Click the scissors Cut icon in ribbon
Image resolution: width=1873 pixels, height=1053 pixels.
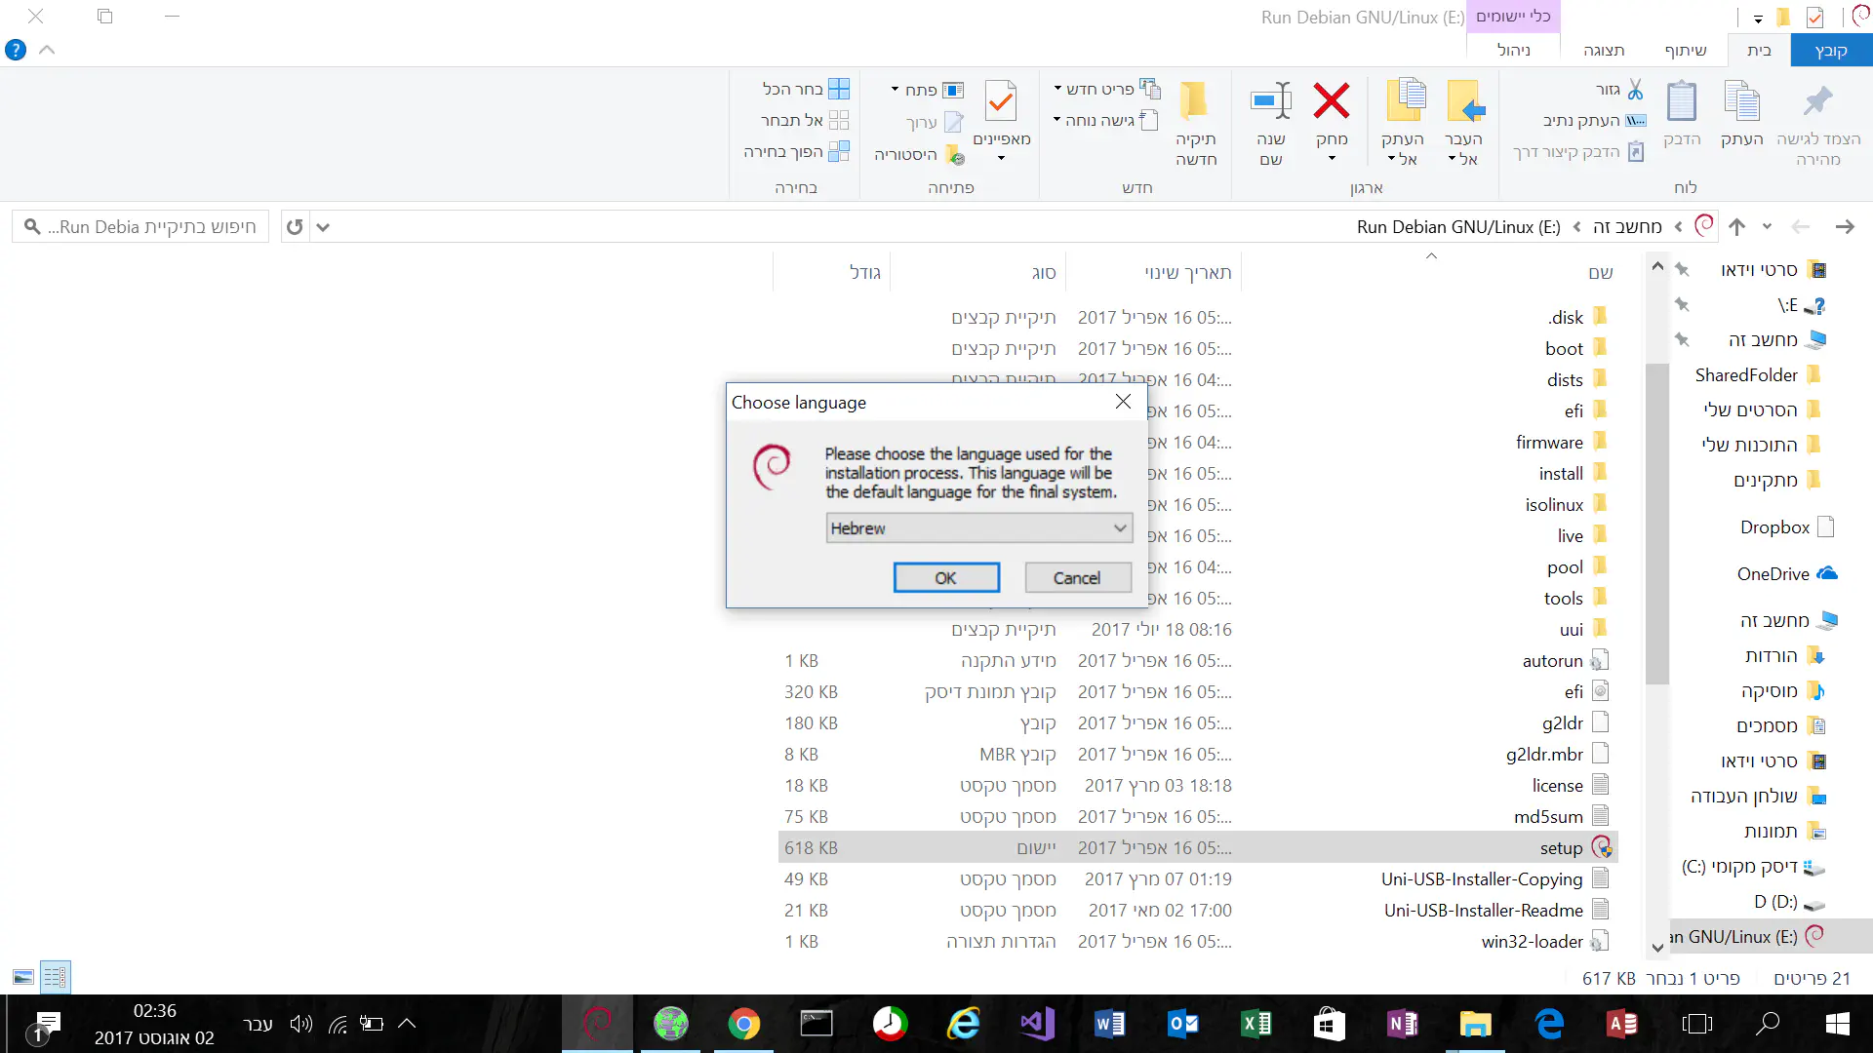[1635, 89]
